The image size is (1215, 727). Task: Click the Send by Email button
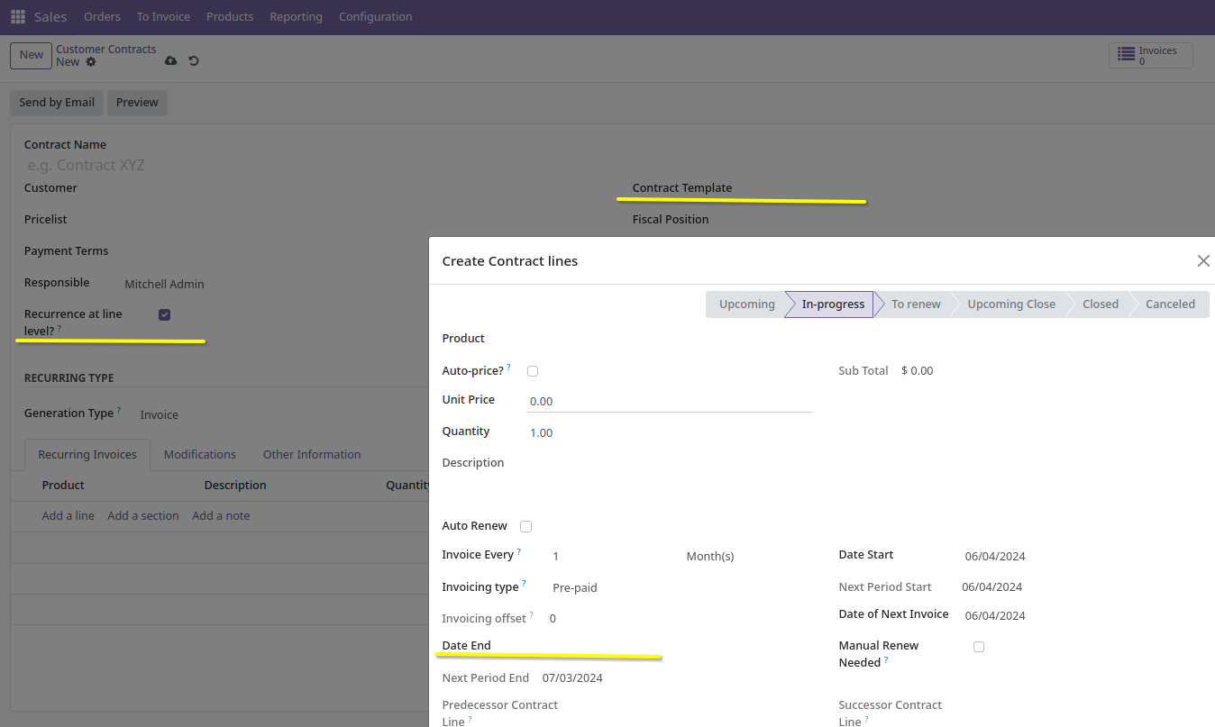click(x=57, y=103)
